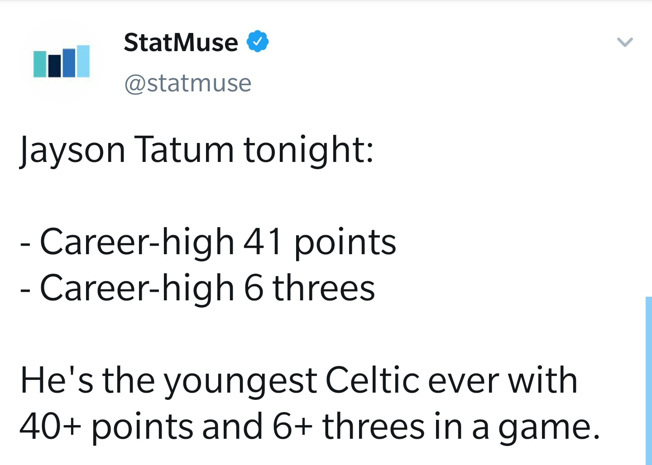This screenshot has width=652, height=465.
Task: Open the StatMuse display name link
Action: click(x=181, y=43)
